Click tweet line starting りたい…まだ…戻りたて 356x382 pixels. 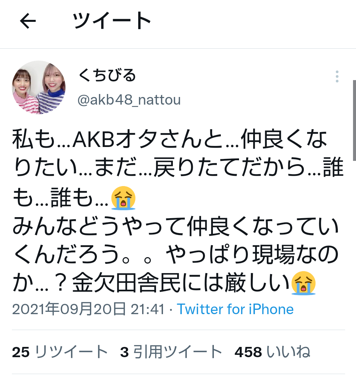click(178, 168)
